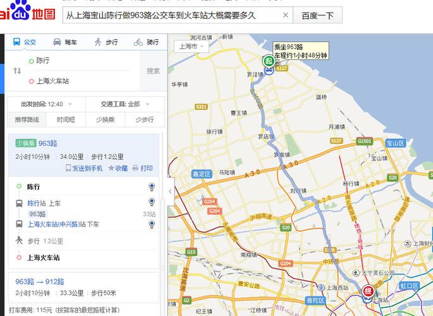Viewport: 433px width, 316px height.
Task: Locate 上海火车站(中兴路) stop pin icon
Action: point(152,224)
